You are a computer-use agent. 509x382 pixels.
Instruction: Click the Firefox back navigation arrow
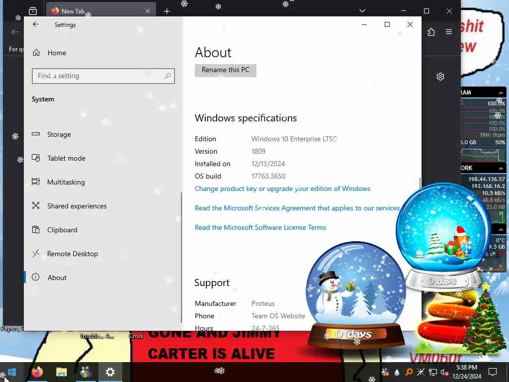pos(14,32)
